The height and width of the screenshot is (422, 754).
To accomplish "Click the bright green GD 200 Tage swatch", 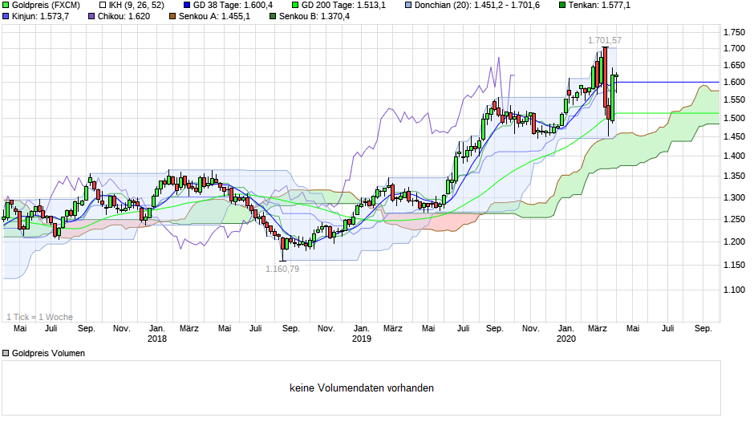I will pyautogui.click(x=296, y=6).
